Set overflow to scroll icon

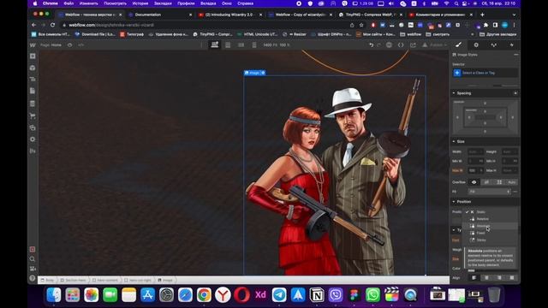(499, 182)
